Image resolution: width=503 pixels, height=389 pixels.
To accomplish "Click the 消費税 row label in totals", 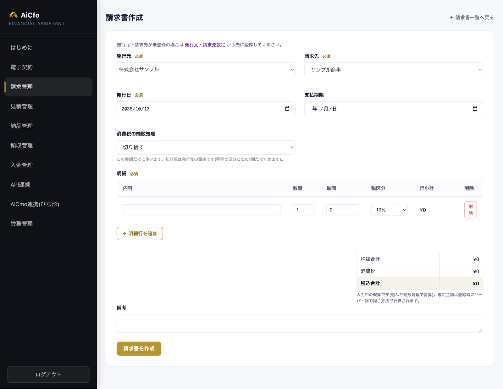I will coord(368,271).
